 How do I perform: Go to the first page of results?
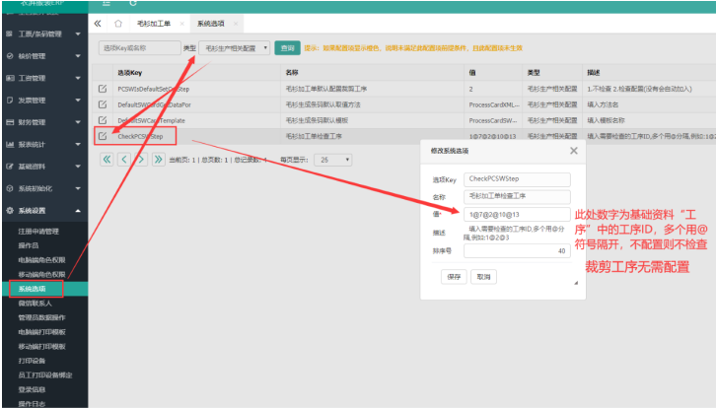[x=107, y=159]
